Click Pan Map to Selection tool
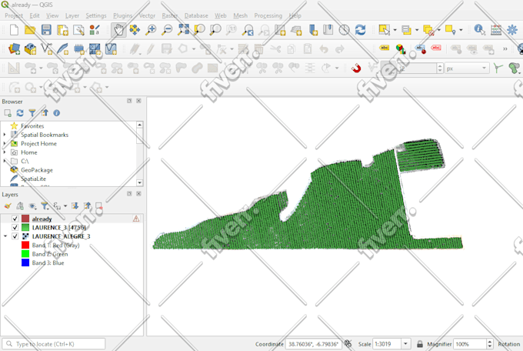The width and height of the screenshot is (523, 351). coord(135,30)
